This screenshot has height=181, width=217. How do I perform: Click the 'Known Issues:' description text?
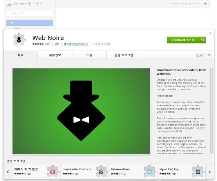tap(165, 96)
